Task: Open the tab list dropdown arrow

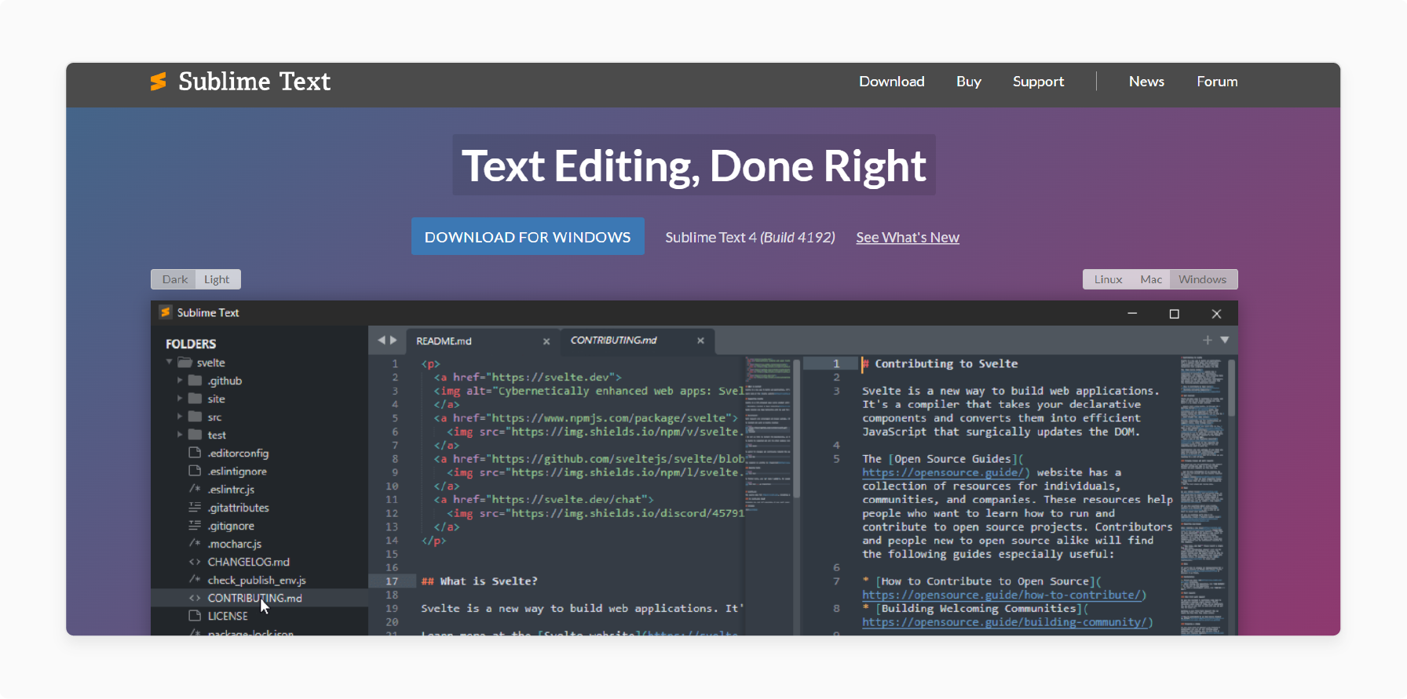Action: pyautogui.click(x=1225, y=340)
